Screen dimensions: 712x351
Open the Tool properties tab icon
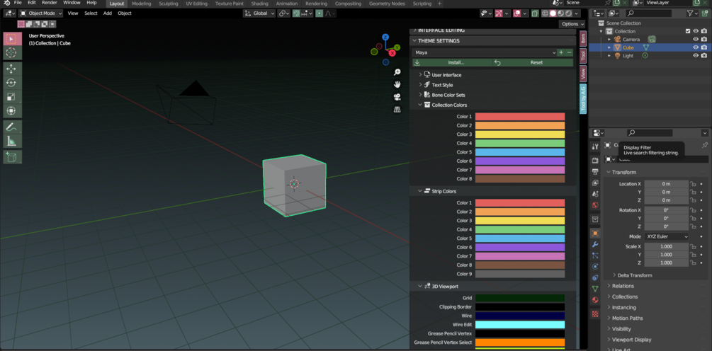coord(595,146)
